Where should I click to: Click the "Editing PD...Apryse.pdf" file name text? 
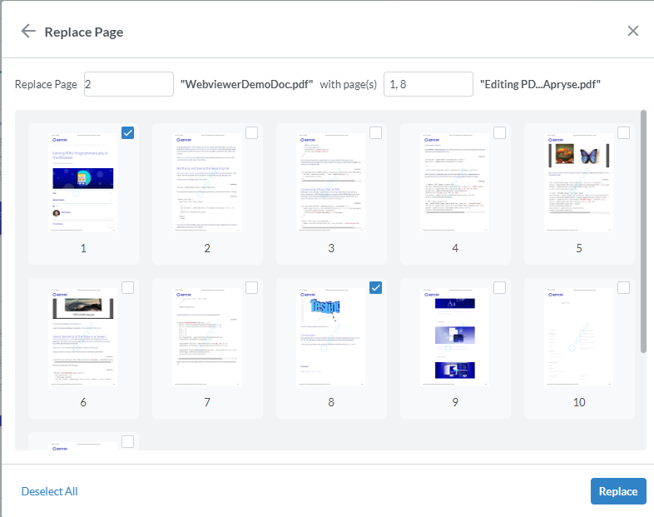(540, 84)
